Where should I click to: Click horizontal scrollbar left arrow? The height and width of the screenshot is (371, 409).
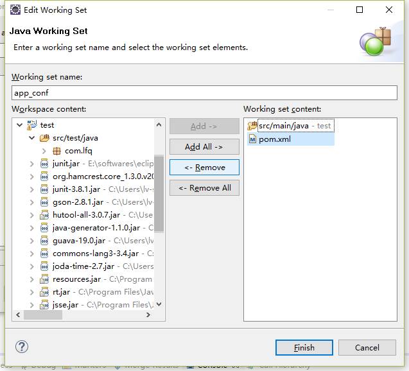[x=18, y=315]
